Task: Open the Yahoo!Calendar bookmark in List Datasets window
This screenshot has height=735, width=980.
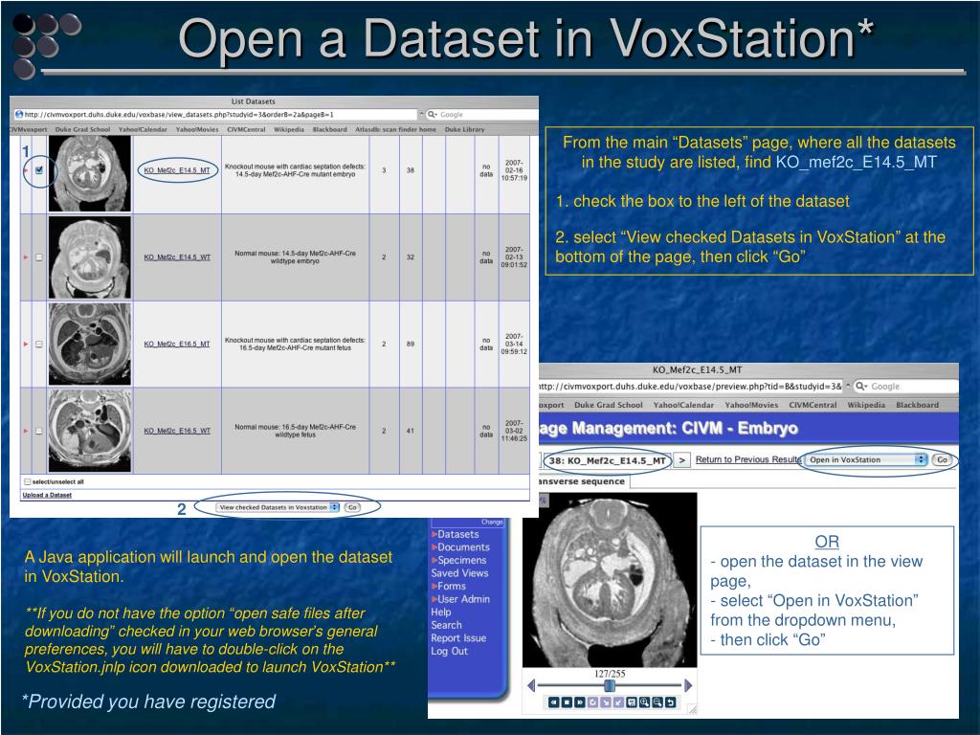Action: coord(143,129)
